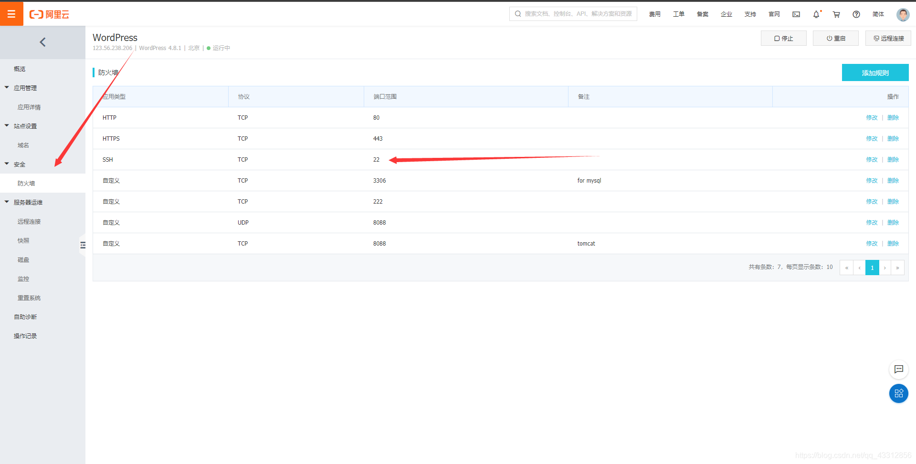This screenshot has height=464, width=916.
Task: Go to first page with « button
Action: (x=847, y=268)
